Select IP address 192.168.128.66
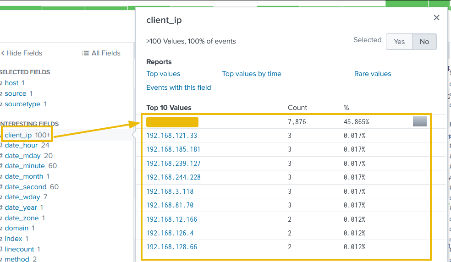 coord(172,247)
